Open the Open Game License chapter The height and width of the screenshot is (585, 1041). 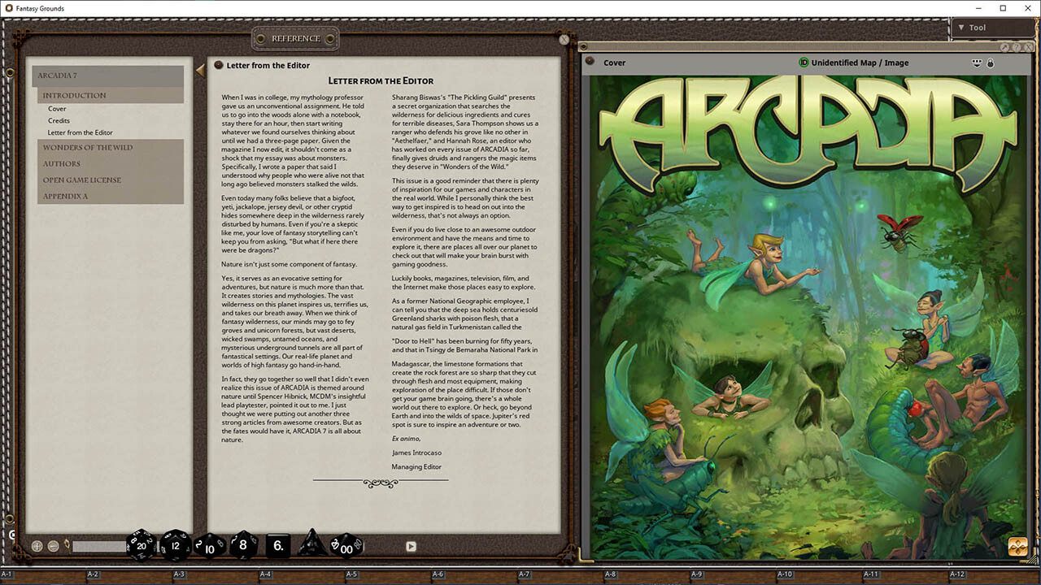(81, 180)
